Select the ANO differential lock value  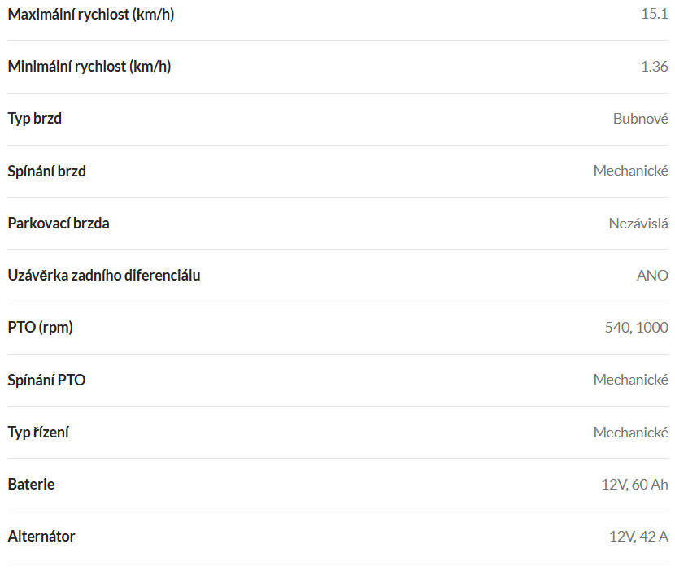tap(652, 276)
